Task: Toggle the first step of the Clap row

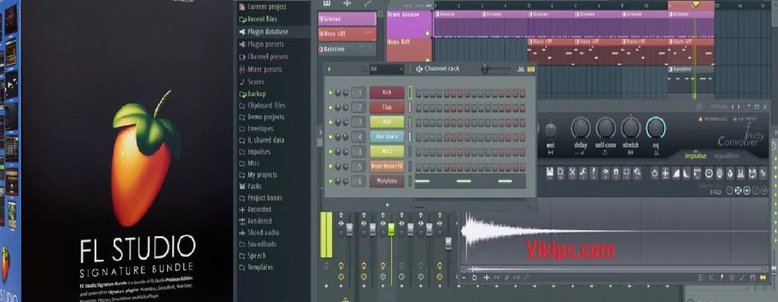Action: (419, 107)
